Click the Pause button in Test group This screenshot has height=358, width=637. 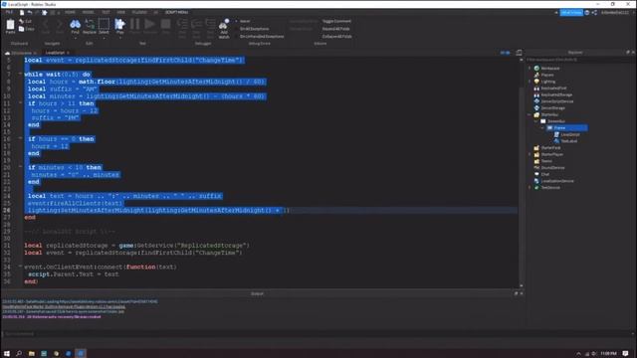point(135,24)
